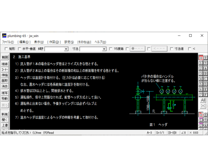Activate the 消去 erase tool

[x=5, y=86]
